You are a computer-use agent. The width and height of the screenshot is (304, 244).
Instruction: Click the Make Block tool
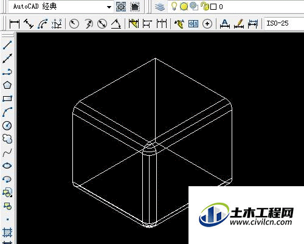click(x=8, y=206)
